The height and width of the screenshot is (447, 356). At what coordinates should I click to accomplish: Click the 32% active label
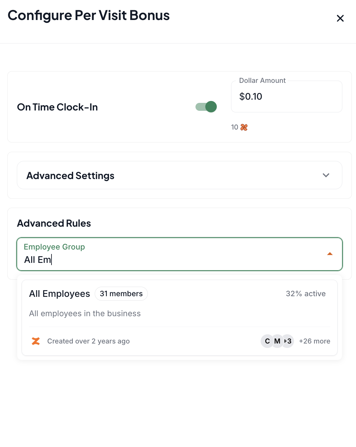point(306,294)
